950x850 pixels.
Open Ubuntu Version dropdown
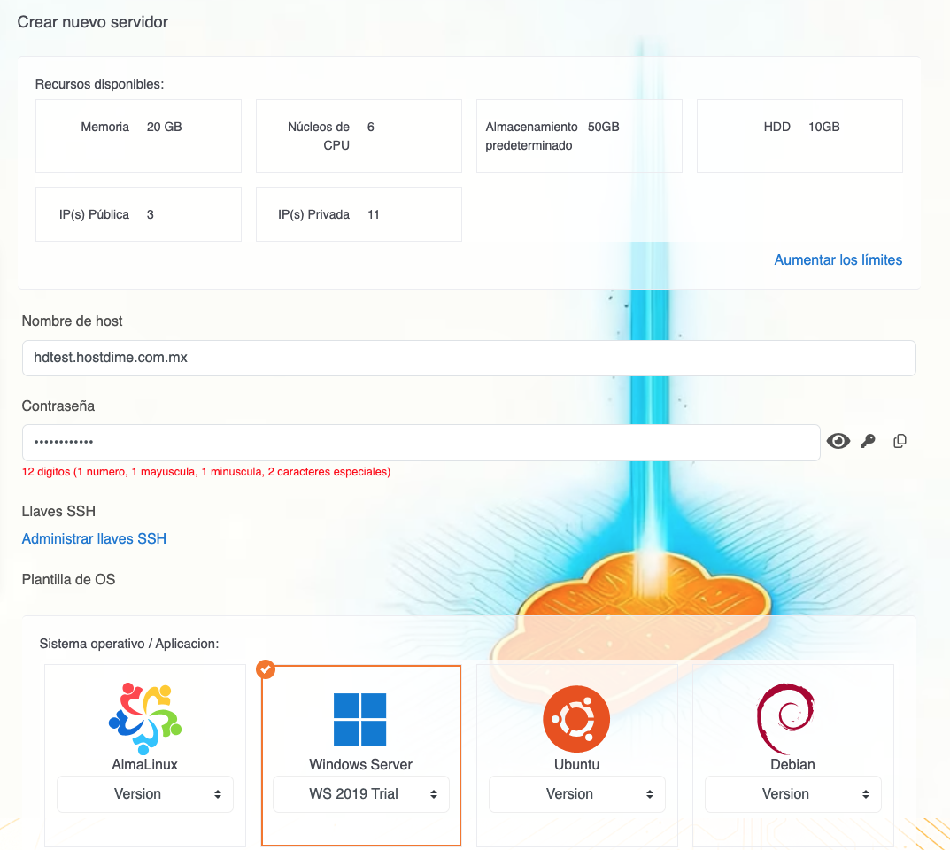(x=577, y=794)
